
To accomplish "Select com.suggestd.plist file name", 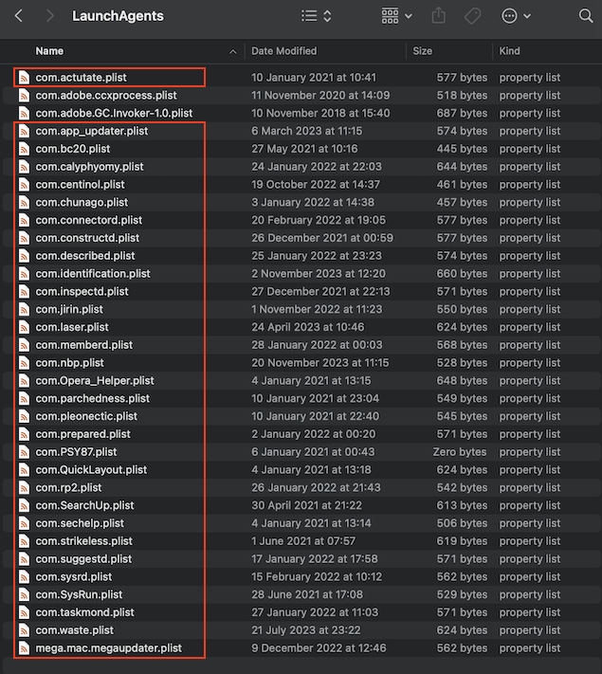I will pos(83,558).
